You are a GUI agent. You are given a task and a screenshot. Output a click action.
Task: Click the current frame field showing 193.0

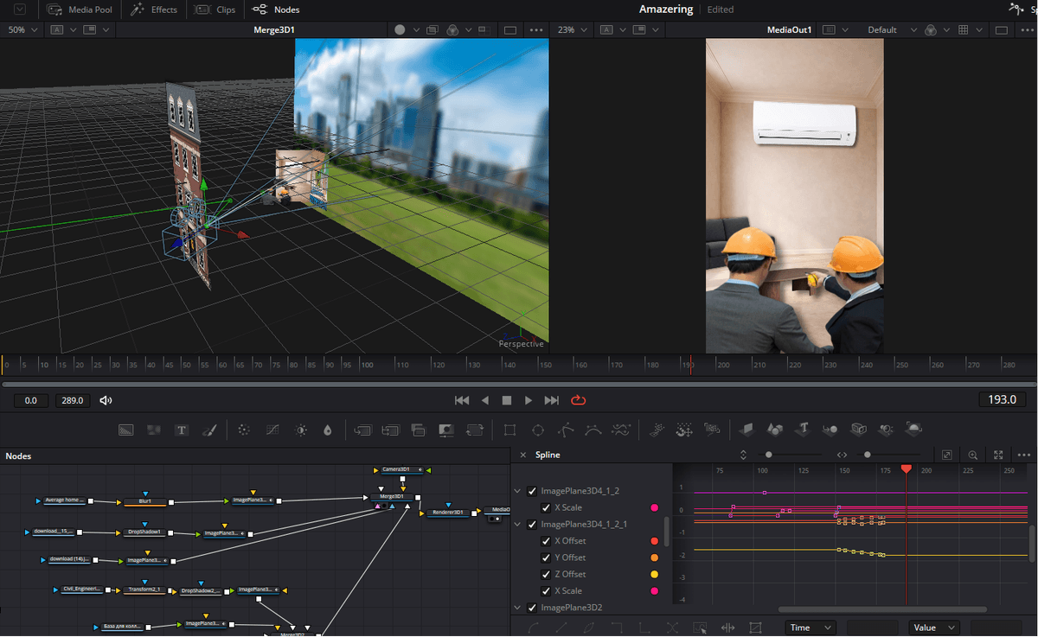click(1003, 400)
